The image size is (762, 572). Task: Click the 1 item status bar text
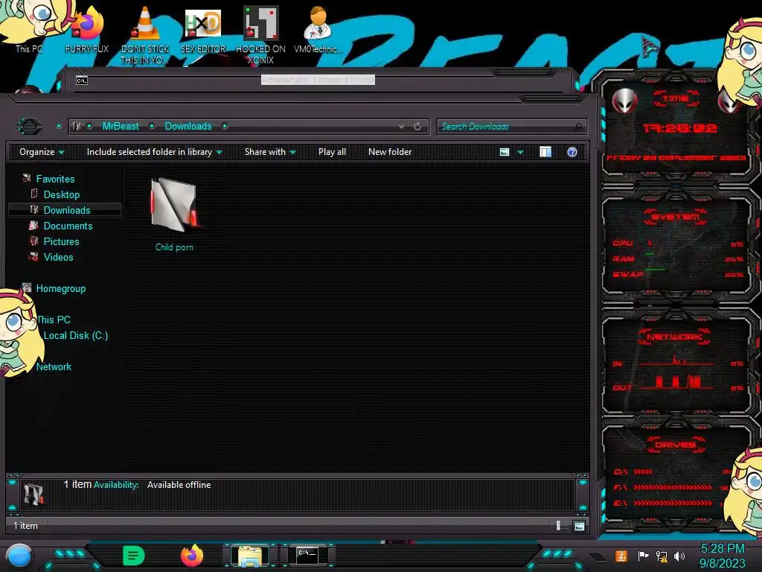coord(26,526)
